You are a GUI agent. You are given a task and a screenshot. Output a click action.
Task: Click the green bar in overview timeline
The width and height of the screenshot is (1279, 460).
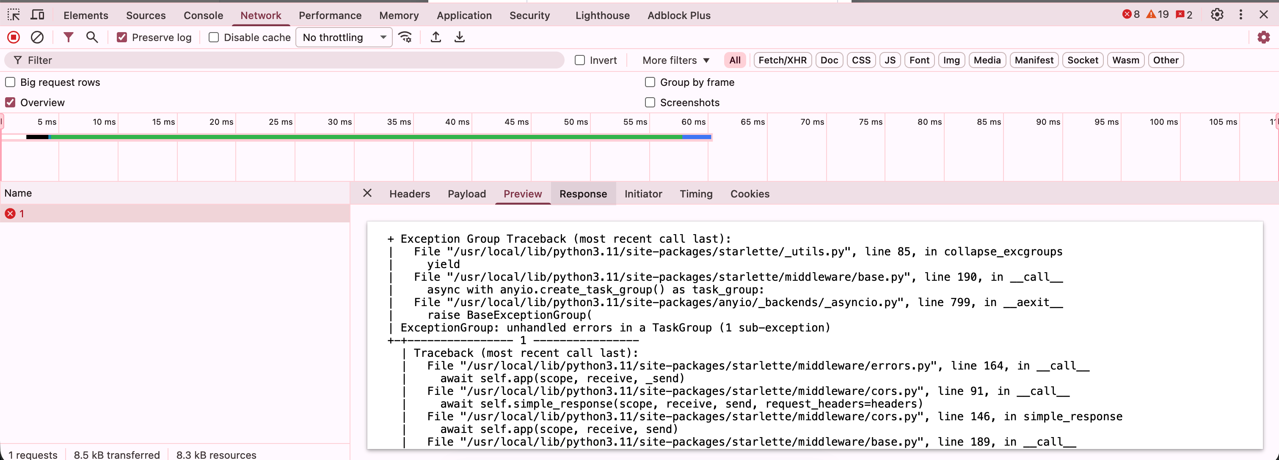[367, 137]
